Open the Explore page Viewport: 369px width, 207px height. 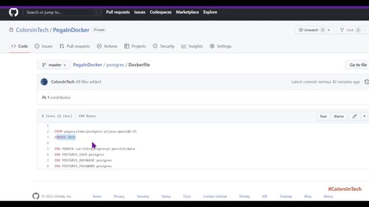(x=210, y=12)
